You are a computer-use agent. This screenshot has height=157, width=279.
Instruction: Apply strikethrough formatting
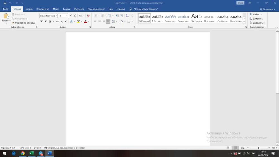[x=57, y=21]
